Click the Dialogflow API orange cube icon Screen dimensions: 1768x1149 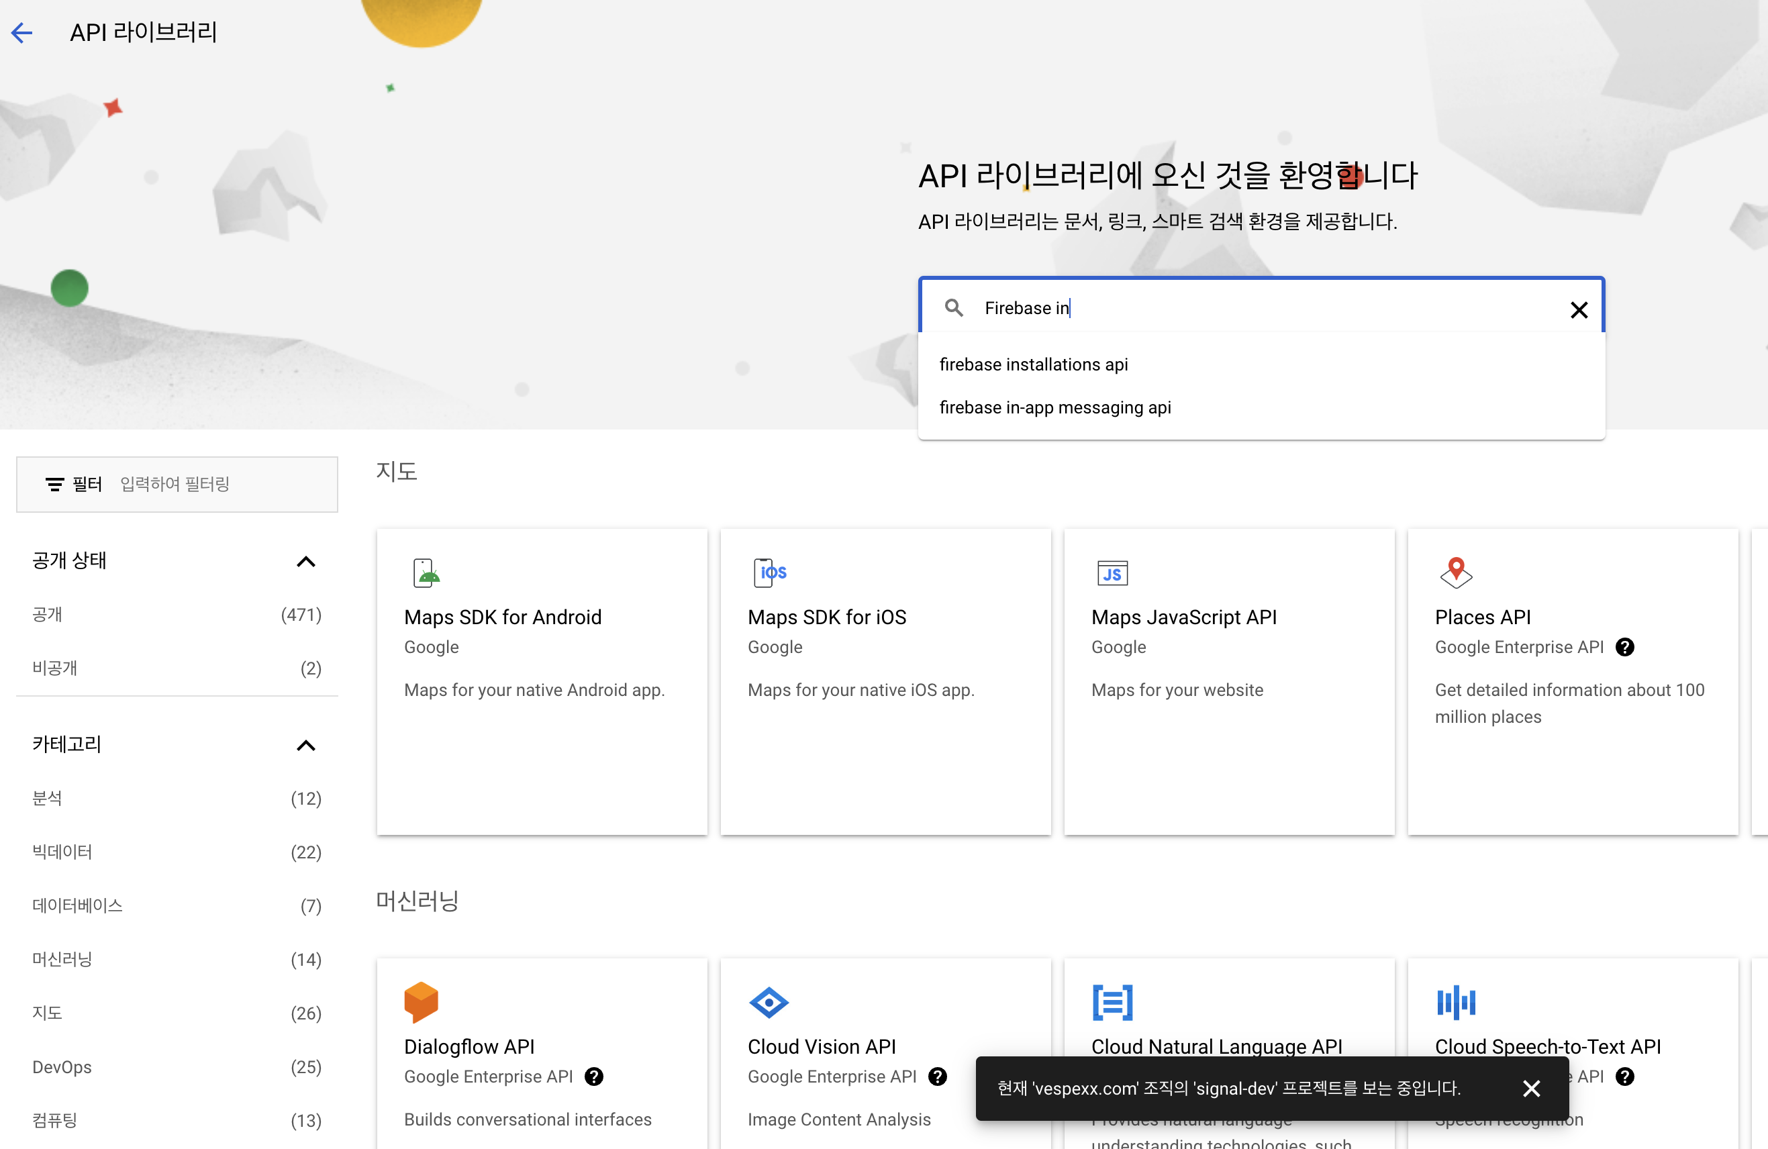[x=422, y=1002]
